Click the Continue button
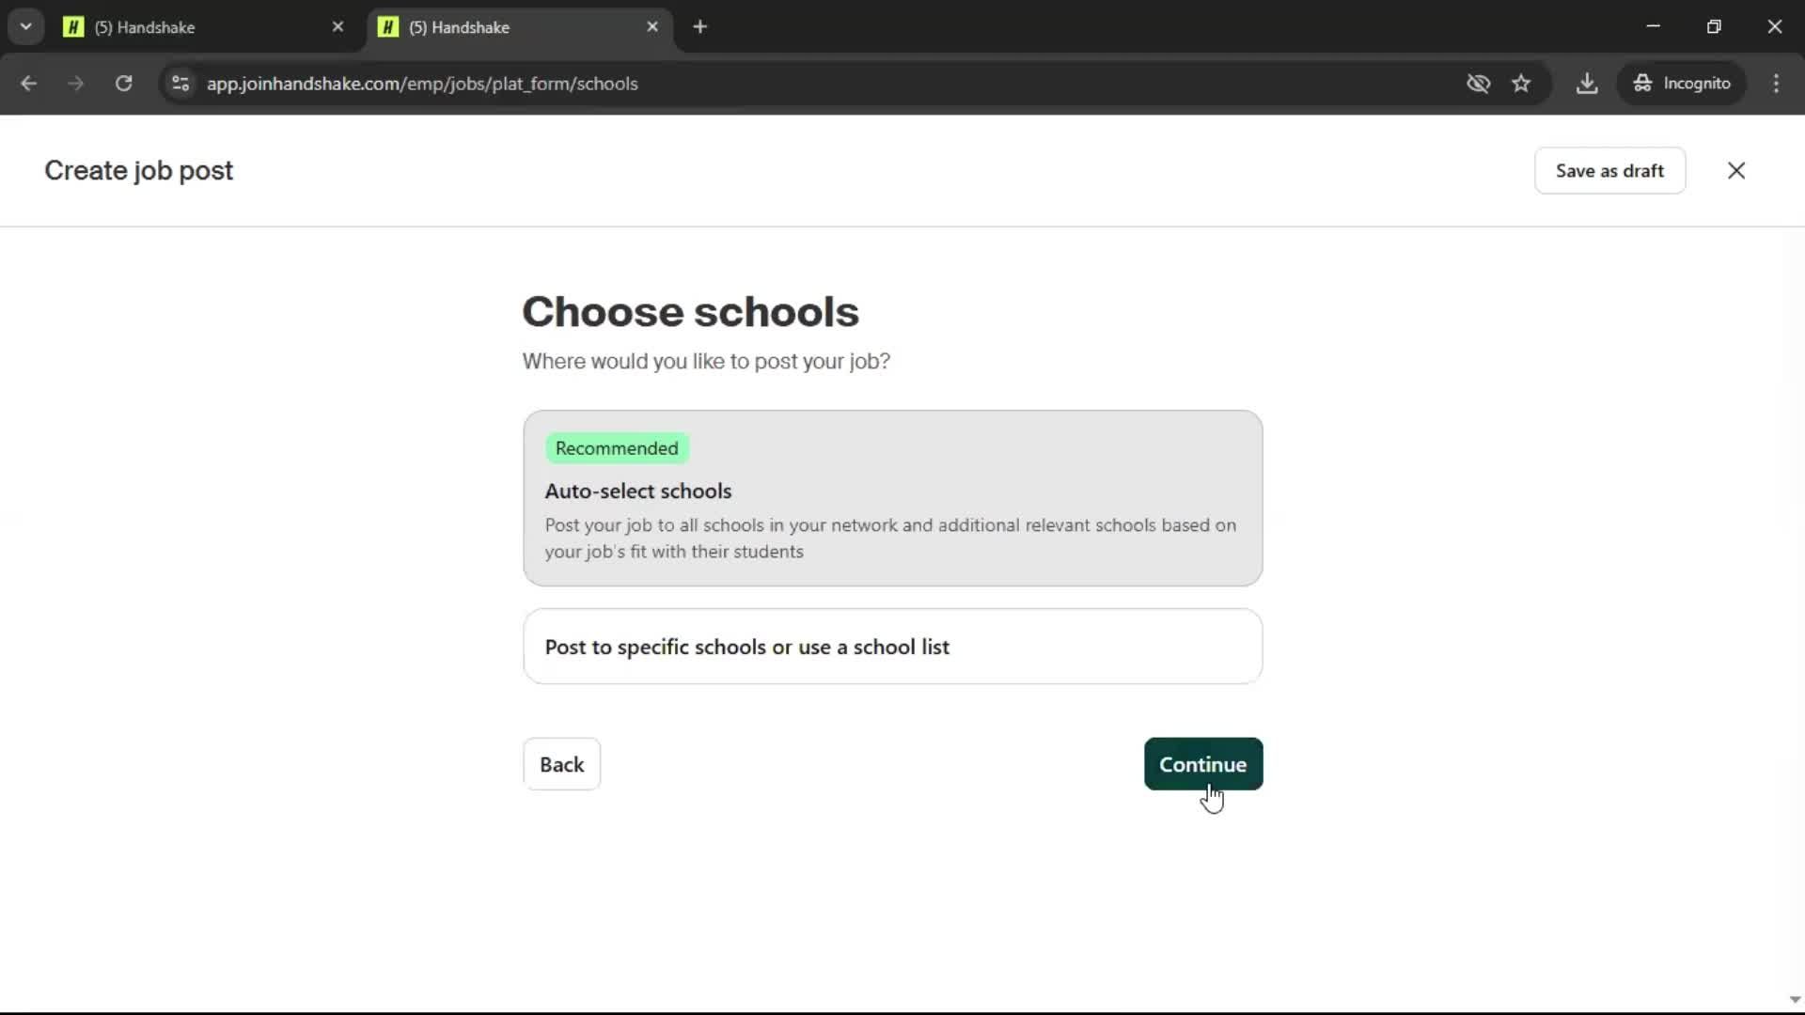 click(1203, 764)
